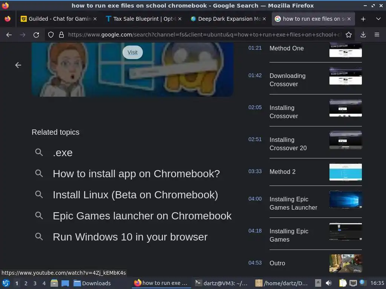Click the Visit button on the image

[132, 52]
